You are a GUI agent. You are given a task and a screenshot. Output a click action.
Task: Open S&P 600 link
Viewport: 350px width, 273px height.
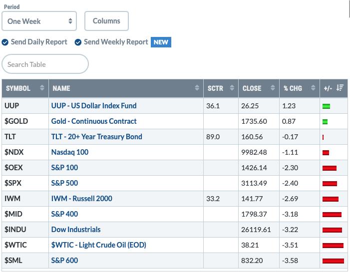point(64,261)
